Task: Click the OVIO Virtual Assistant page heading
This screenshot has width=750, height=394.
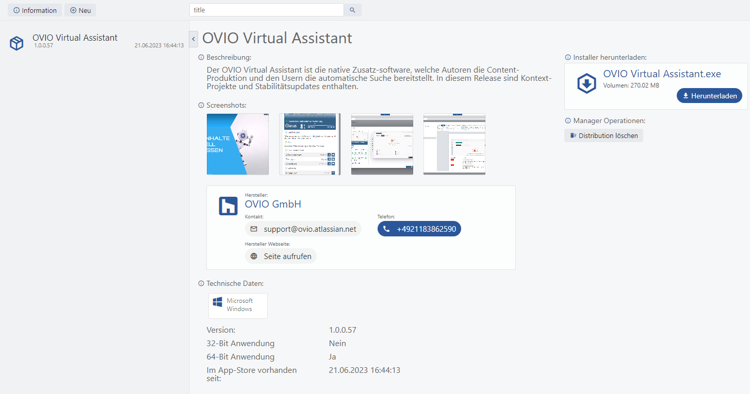Action: (x=277, y=38)
